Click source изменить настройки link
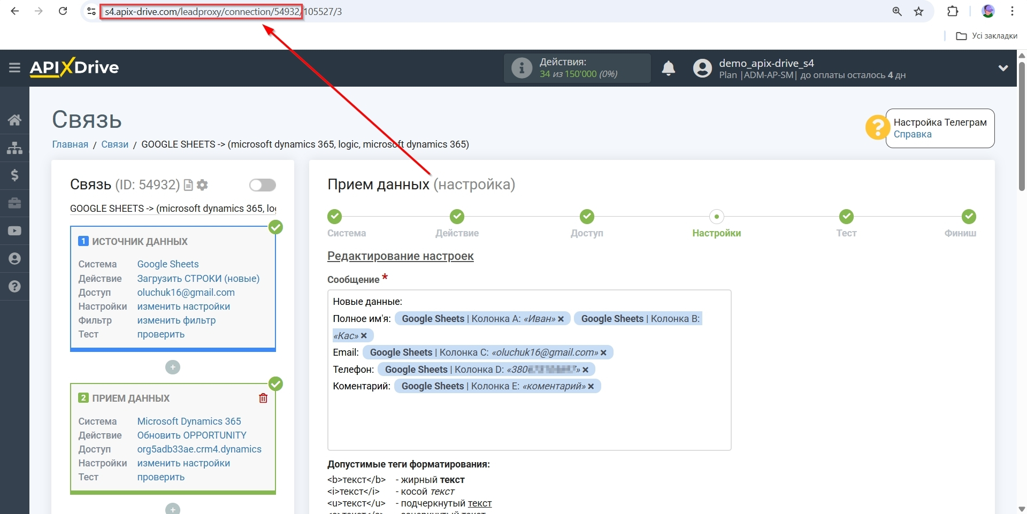Viewport: 1027px width, 514px height. [183, 306]
